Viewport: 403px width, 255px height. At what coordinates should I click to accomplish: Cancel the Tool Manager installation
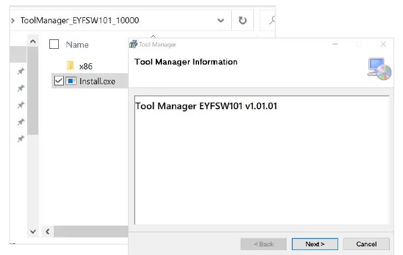click(x=366, y=244)
